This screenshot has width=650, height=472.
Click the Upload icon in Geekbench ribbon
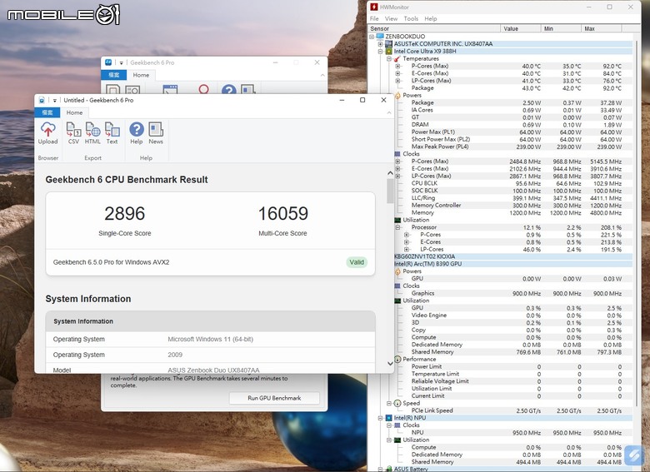(47, 130)
